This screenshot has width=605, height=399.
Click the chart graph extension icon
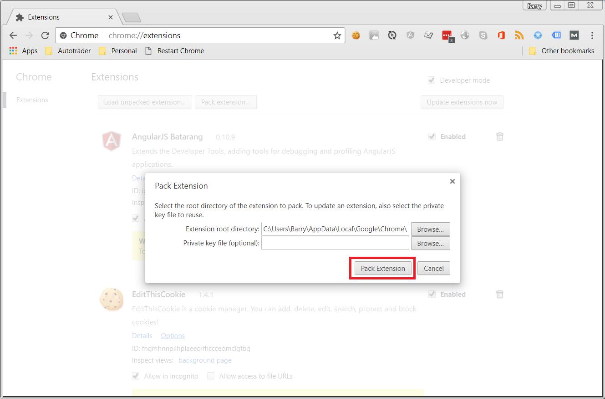pos(428,35)
